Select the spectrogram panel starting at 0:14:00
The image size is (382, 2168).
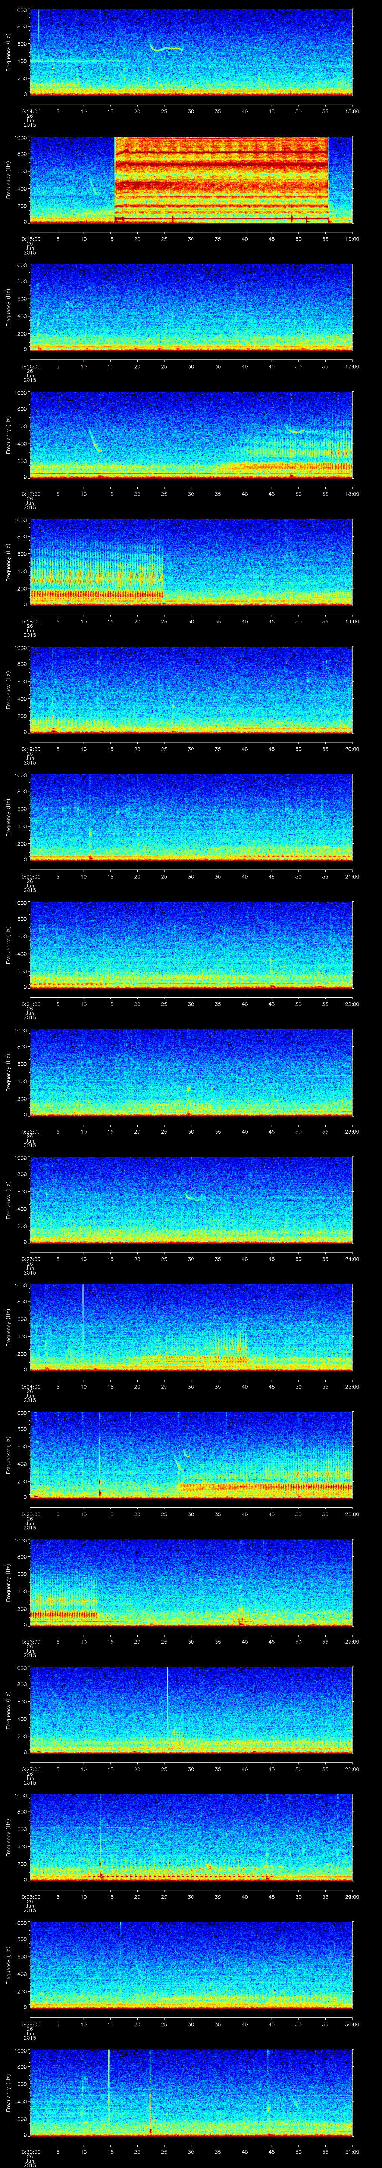pos(191,52)
